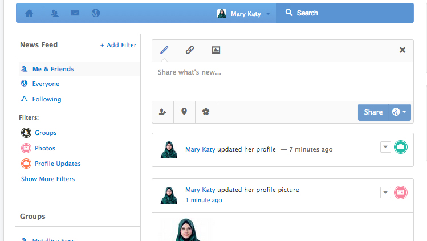Click the Groups filter round icon
Viewport: 427px width, 241px height.
(x=26, y=133)
